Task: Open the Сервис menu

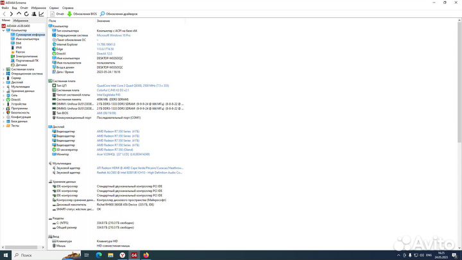Action: click(54, 8)
